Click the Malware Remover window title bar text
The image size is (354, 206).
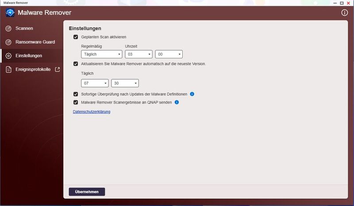[x=15, y=3]
